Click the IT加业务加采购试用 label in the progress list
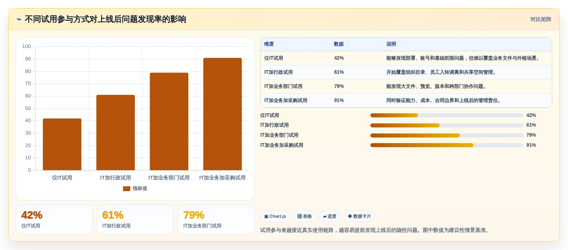Screen dimensions: 568x250 point(282,145)
